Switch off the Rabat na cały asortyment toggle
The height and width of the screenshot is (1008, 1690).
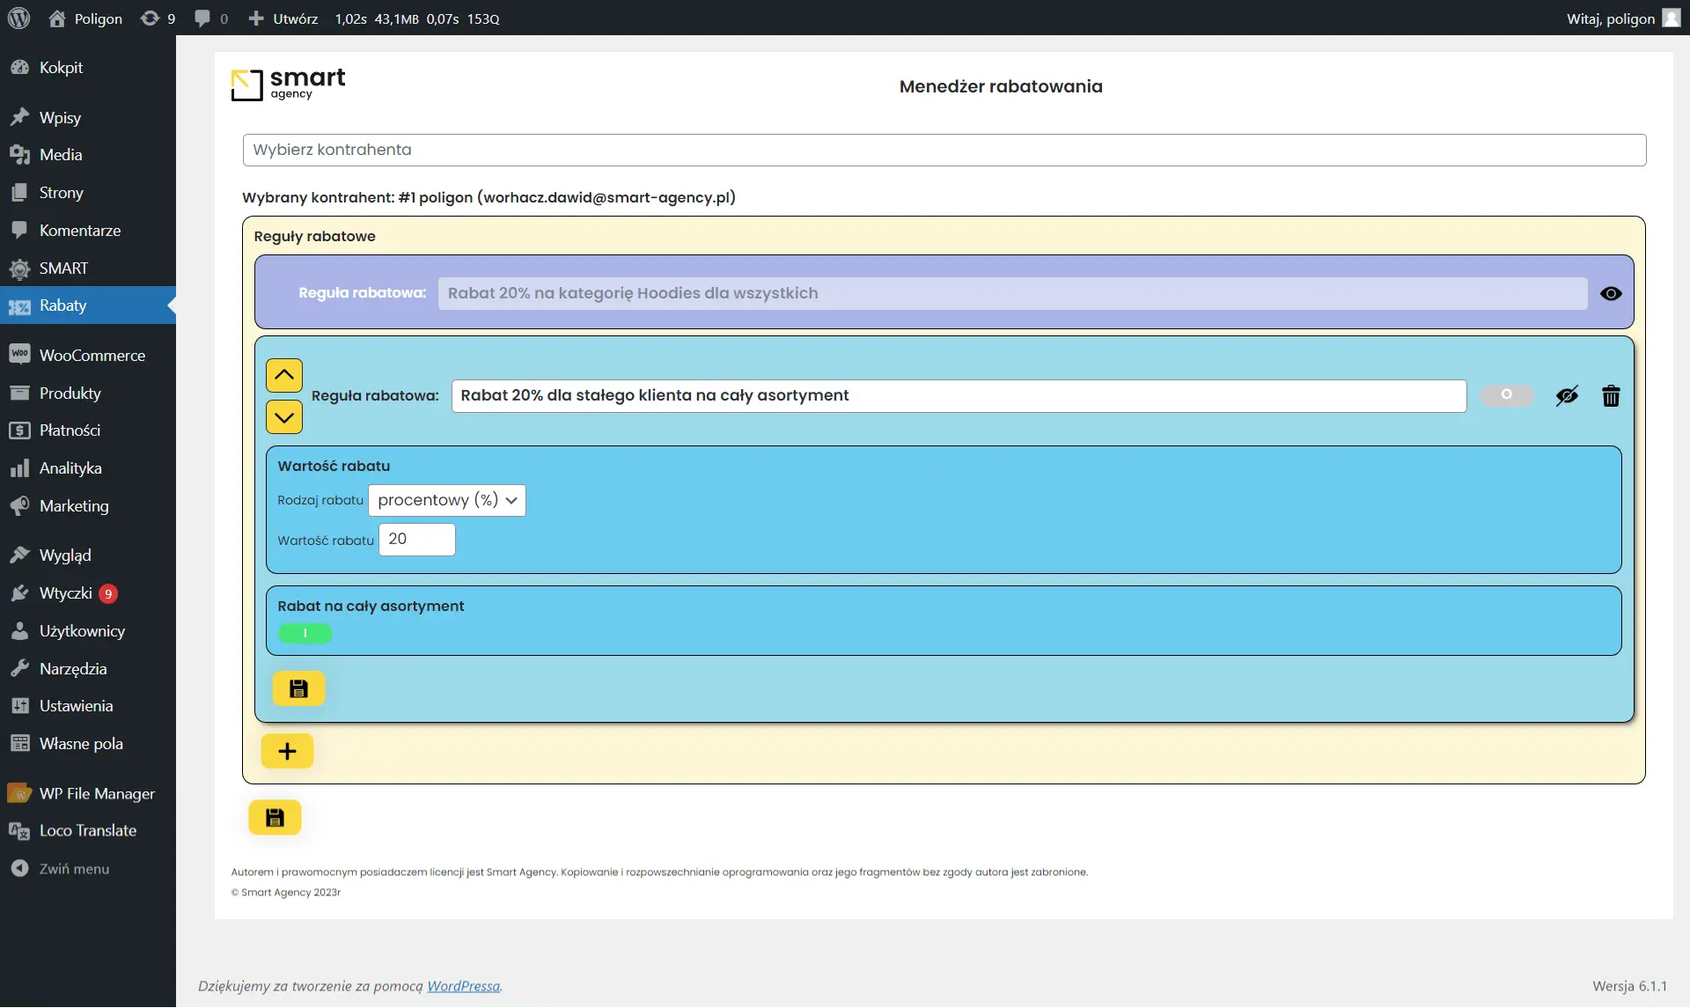[x=305, y=633]
